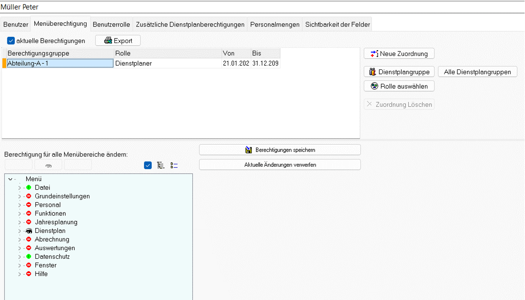525x300 pixels.
Task: Click the red no-access icon beside Fenster
Action: coord(29,265)
